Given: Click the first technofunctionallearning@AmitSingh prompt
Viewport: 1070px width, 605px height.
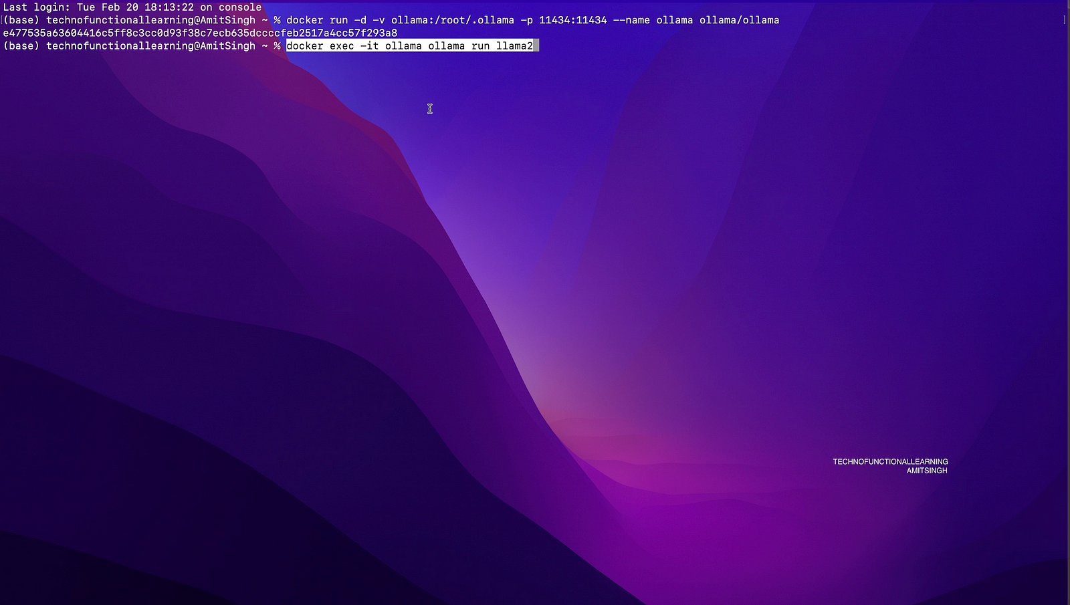Looking at the screenshot, I should point(150,20).
